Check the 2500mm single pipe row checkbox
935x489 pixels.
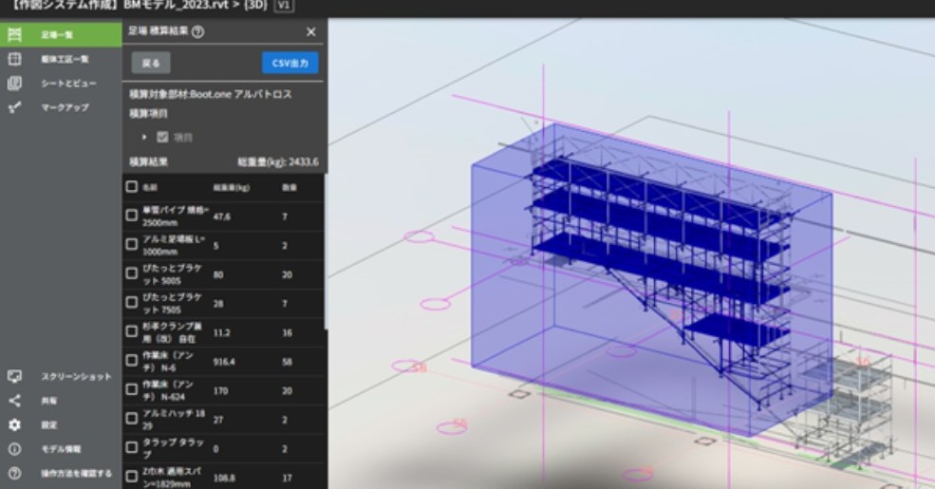point(132,216)
